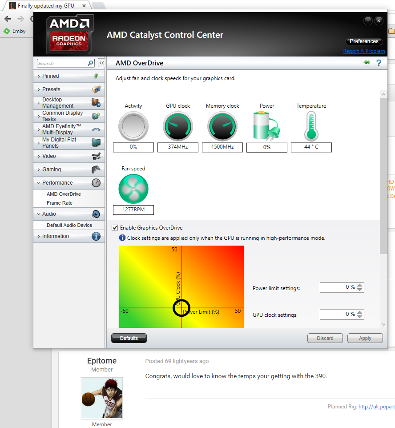Viewport: 395px width, 428px height.
Task: Open help with the question mark icon
Action: coord(379,63)
